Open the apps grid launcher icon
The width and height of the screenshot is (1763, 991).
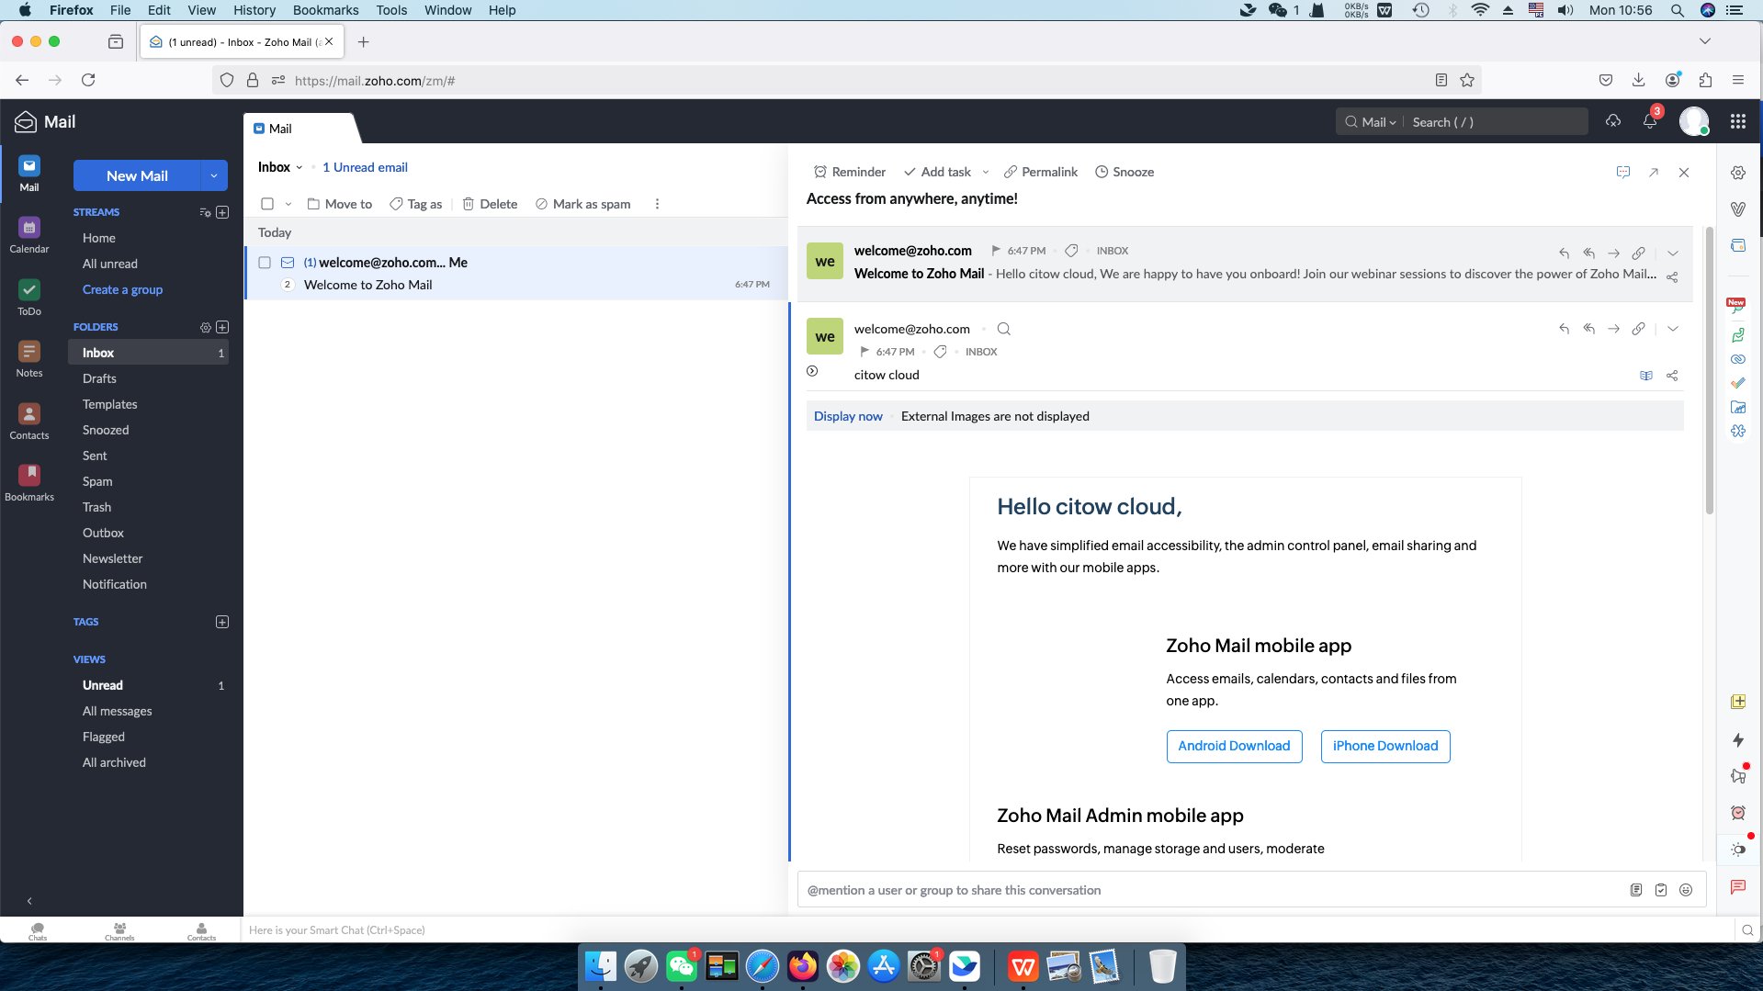coord(1737,121)
